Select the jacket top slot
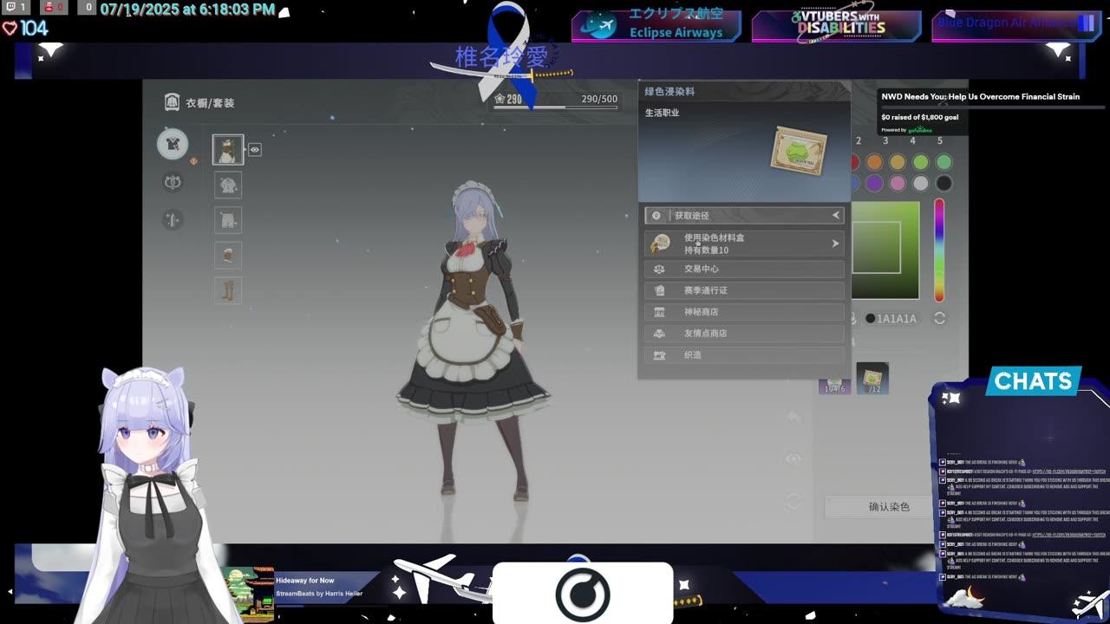The image size is (1110, 624). point(228,185)
